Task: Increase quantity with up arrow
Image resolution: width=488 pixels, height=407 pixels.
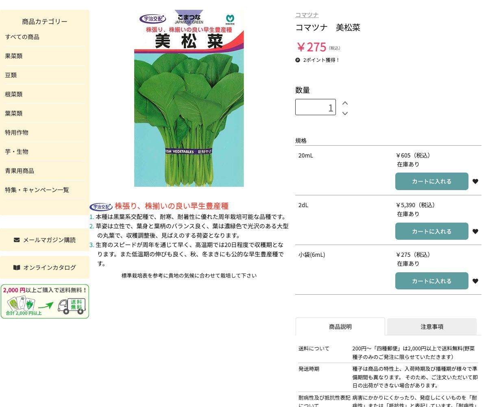Action: (x=345, y=103)
